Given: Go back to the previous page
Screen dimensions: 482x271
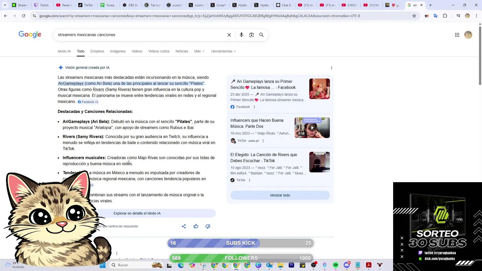Looking at the screenshot, I should pos(5,16).
